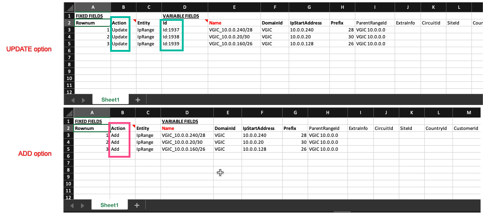
Task: Click the CustomerId header cell
Action: pos(466,128)
